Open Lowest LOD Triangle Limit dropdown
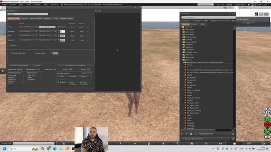 coord(48,40)
